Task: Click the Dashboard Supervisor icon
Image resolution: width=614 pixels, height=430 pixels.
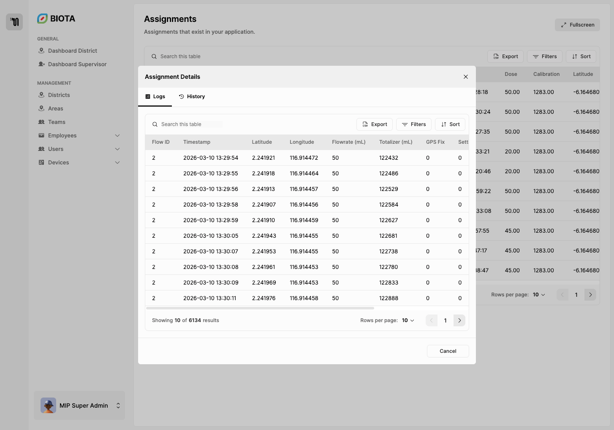Action: [41, 64]
